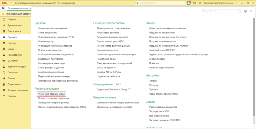Open Начисление пеней

pos(106,59)
